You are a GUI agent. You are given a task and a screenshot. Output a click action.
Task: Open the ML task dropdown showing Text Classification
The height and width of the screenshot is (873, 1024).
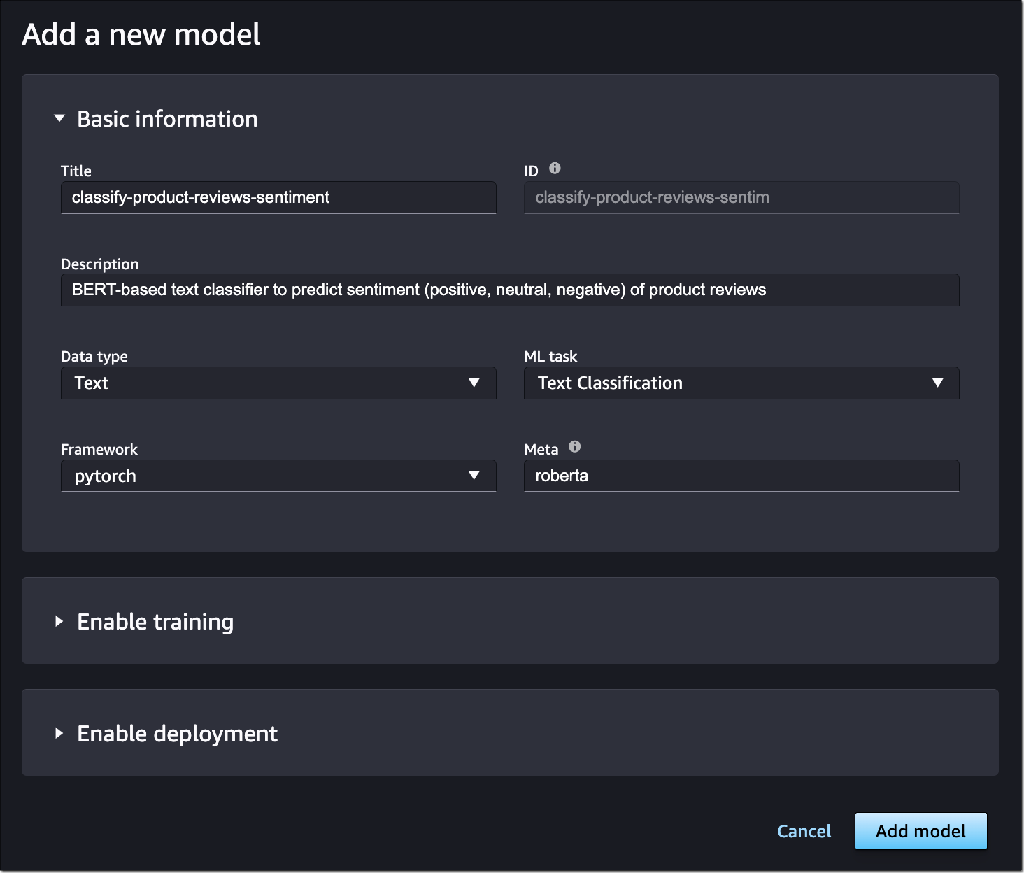click(x=741, y=383)
